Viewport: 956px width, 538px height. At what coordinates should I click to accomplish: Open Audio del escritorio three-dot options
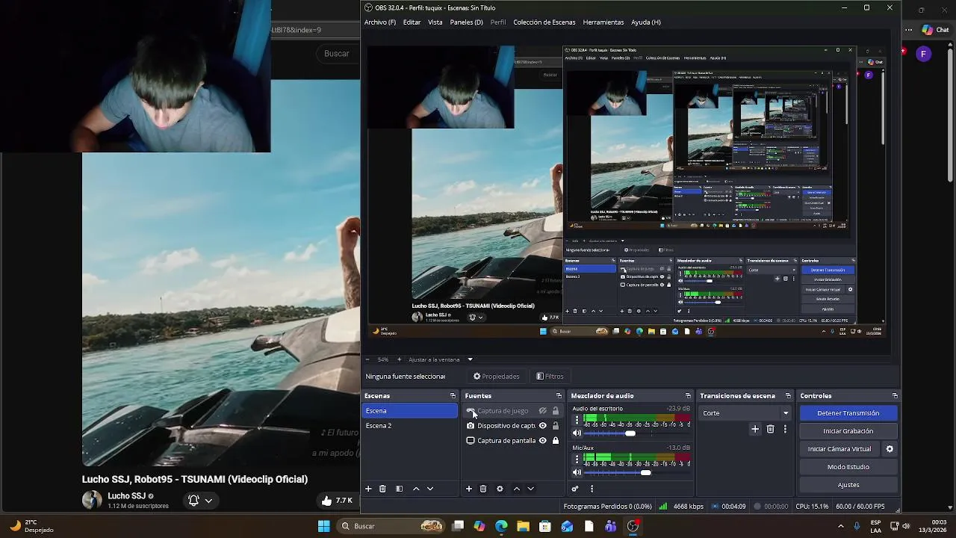tap(577, 421)
